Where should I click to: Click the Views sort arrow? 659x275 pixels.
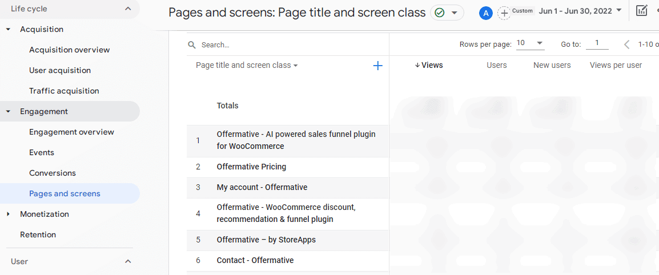tap(417, 65)
